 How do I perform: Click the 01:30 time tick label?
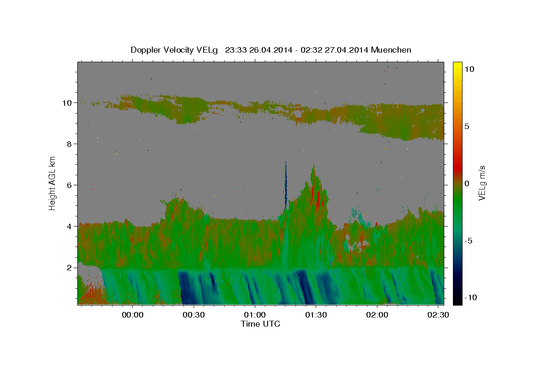click(316, 315)
